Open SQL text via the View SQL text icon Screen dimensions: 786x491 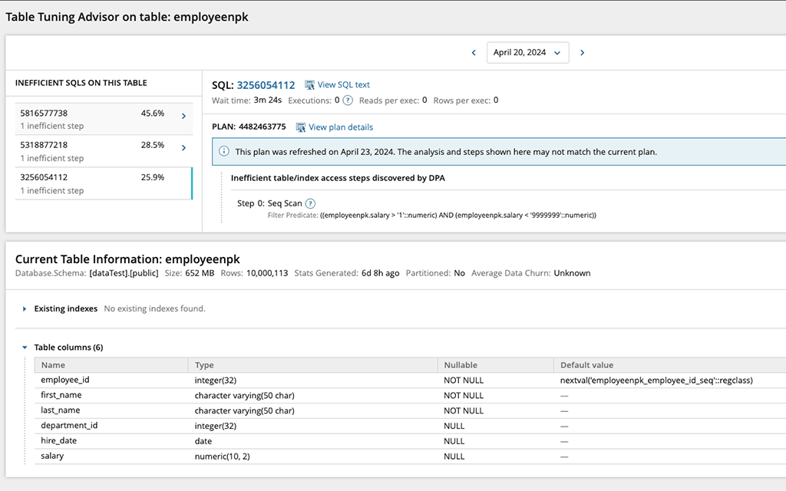(310, 84)
